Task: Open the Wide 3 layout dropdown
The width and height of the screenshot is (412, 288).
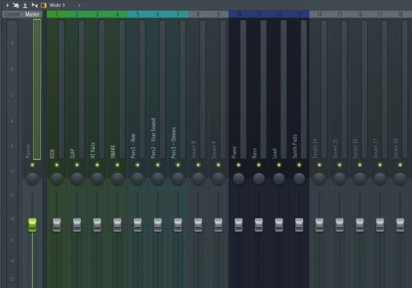Action: point(57,5)
